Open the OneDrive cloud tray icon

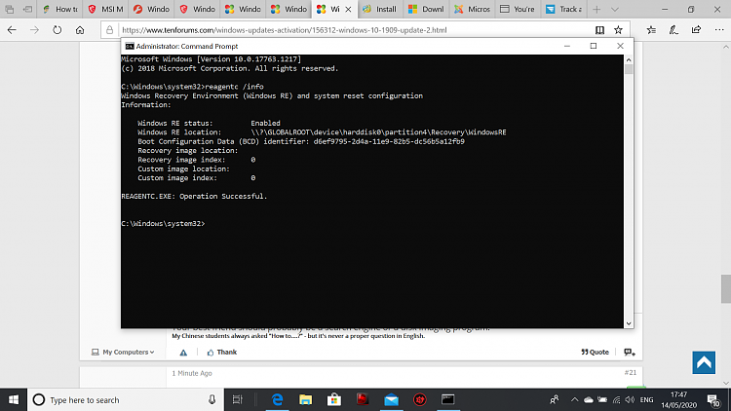pyautogui.click(x=589, y=400)
